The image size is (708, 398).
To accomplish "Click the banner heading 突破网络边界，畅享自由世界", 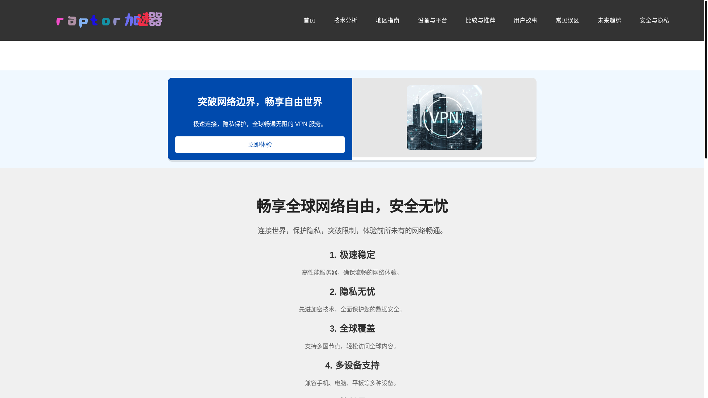I will (260, 102).
